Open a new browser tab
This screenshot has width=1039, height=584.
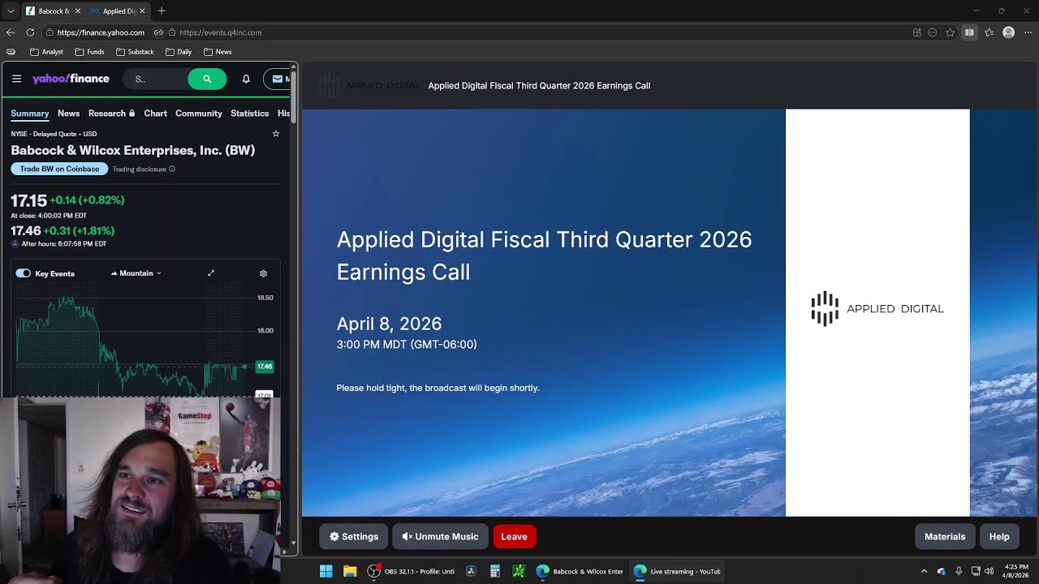(162, 11)
